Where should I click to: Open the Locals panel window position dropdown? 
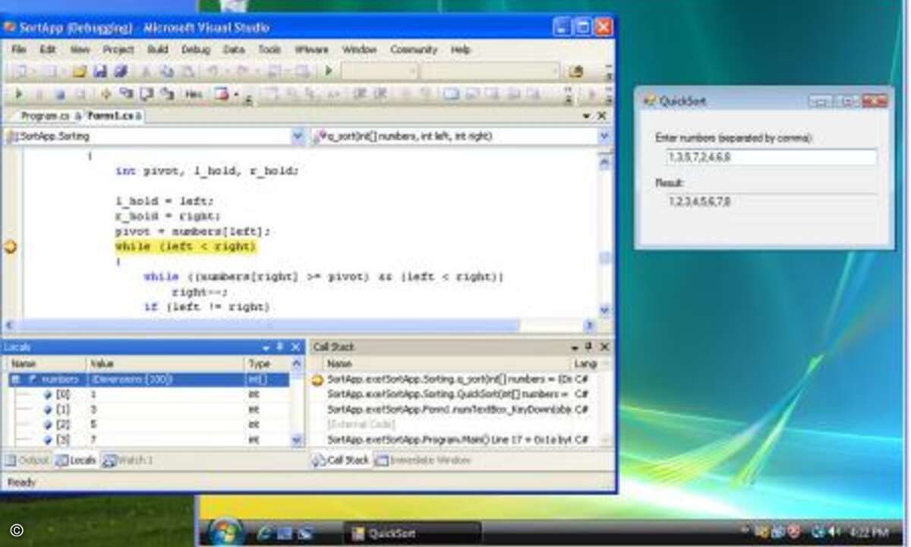pos(266,347)
